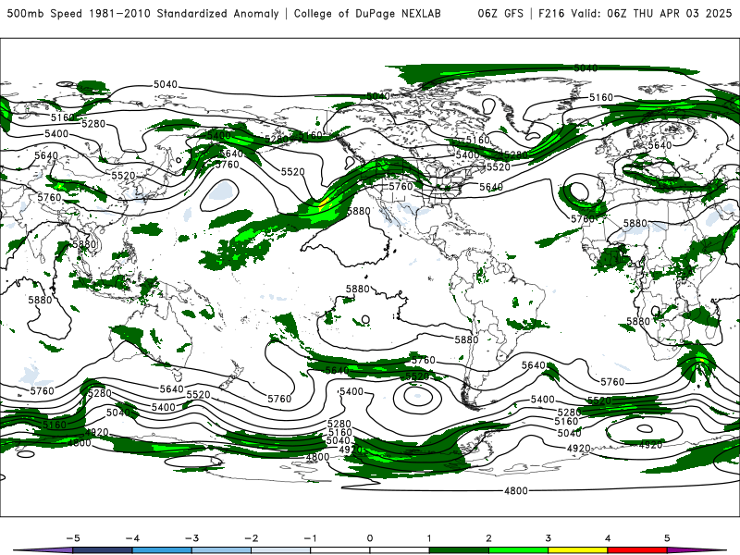
Task: Click the '5880' contour label over the Indian Ocean
Action: [40, 300]
